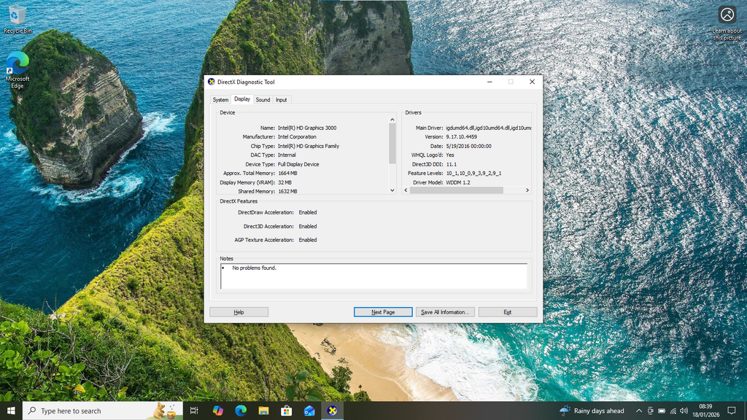The width and height of the screenshot is (747, 420).
Task: Switch to the System tab
Action: (x=220, y=100)
